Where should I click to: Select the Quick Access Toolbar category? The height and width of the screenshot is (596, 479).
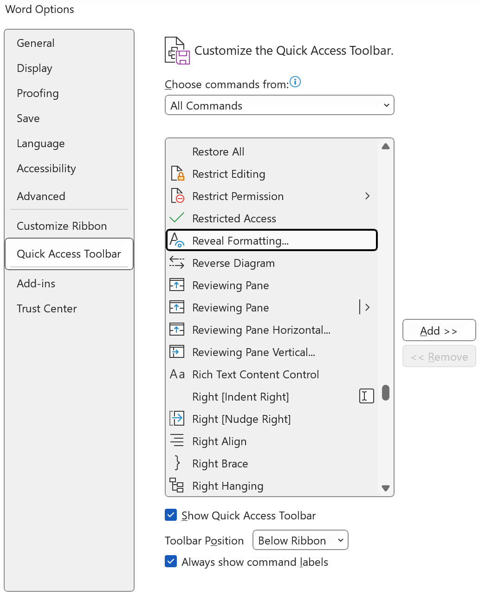(69, 254)
